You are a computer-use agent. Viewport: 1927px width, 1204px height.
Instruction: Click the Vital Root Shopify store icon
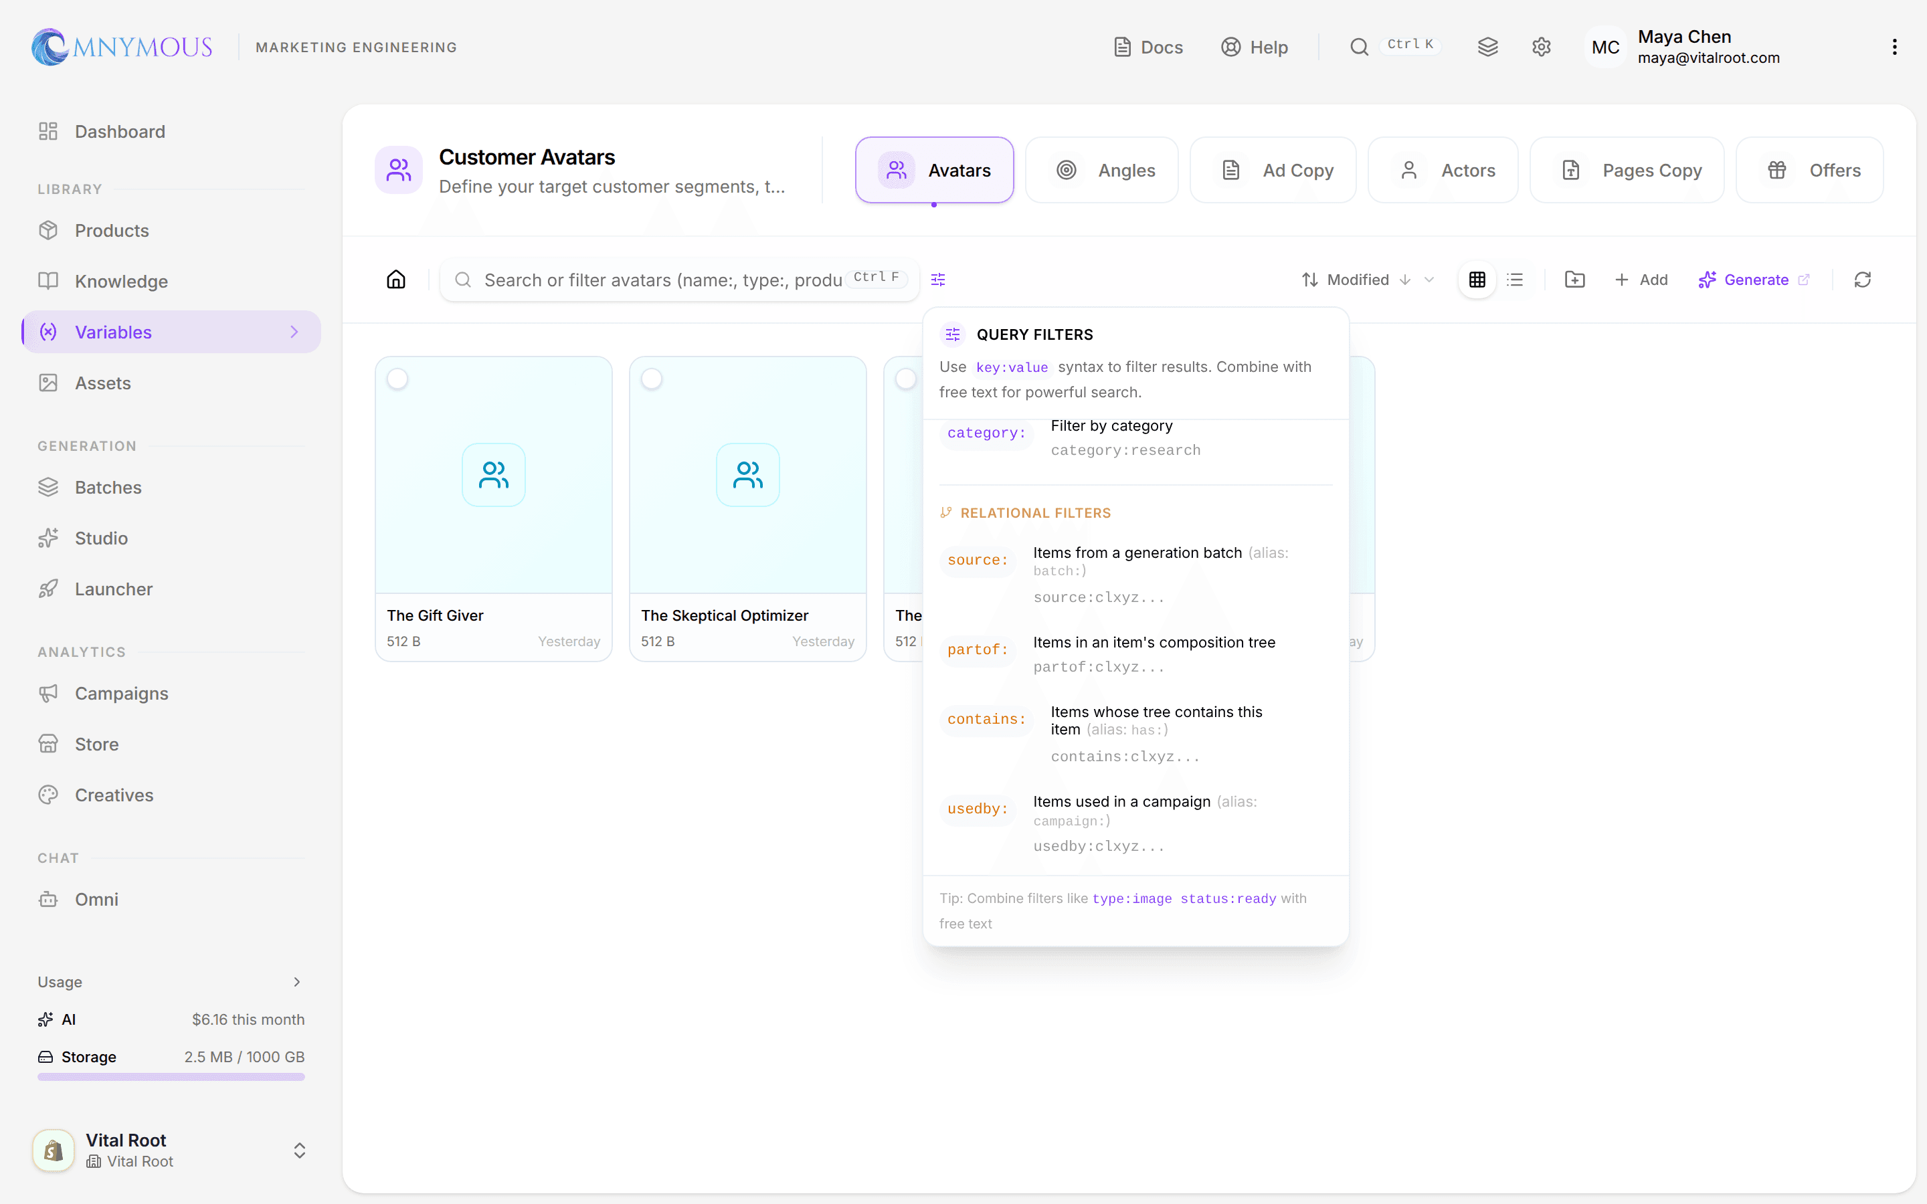tap(54, 1150)
